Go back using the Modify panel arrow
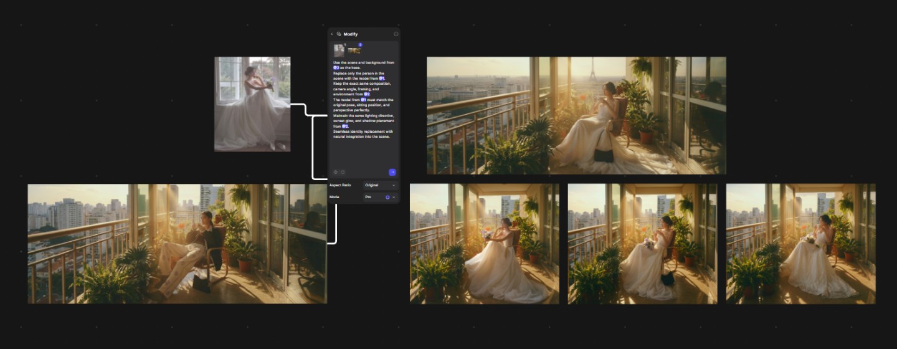This screenshot has width=897, height=349. pyautogui.click(x=332, y=34)
